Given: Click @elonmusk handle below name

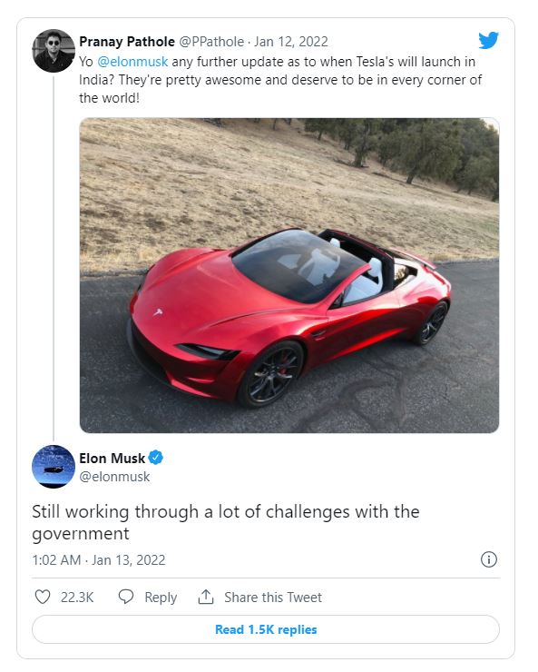Looking at the screenshot, I should click(114, 477).
